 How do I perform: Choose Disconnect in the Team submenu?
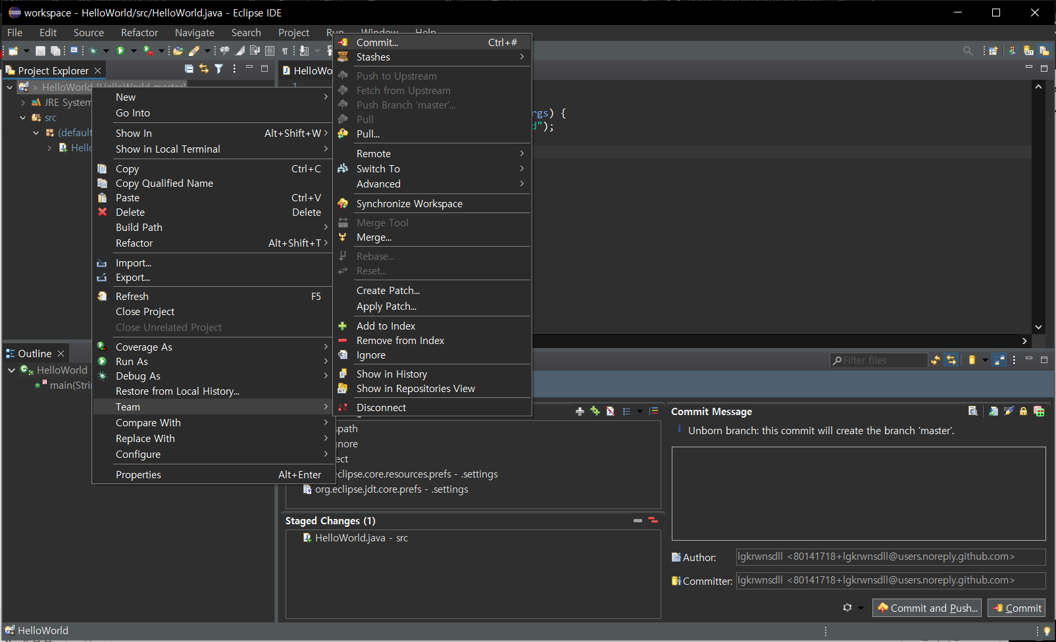click(432, 408)
